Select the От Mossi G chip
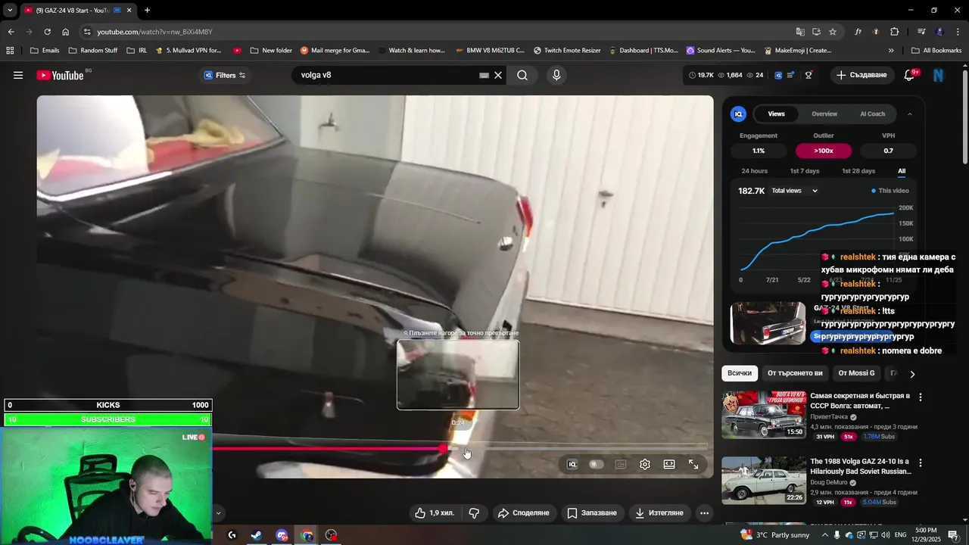The height and width of the screenshot is (545, 969). click(x=856, y=373)
